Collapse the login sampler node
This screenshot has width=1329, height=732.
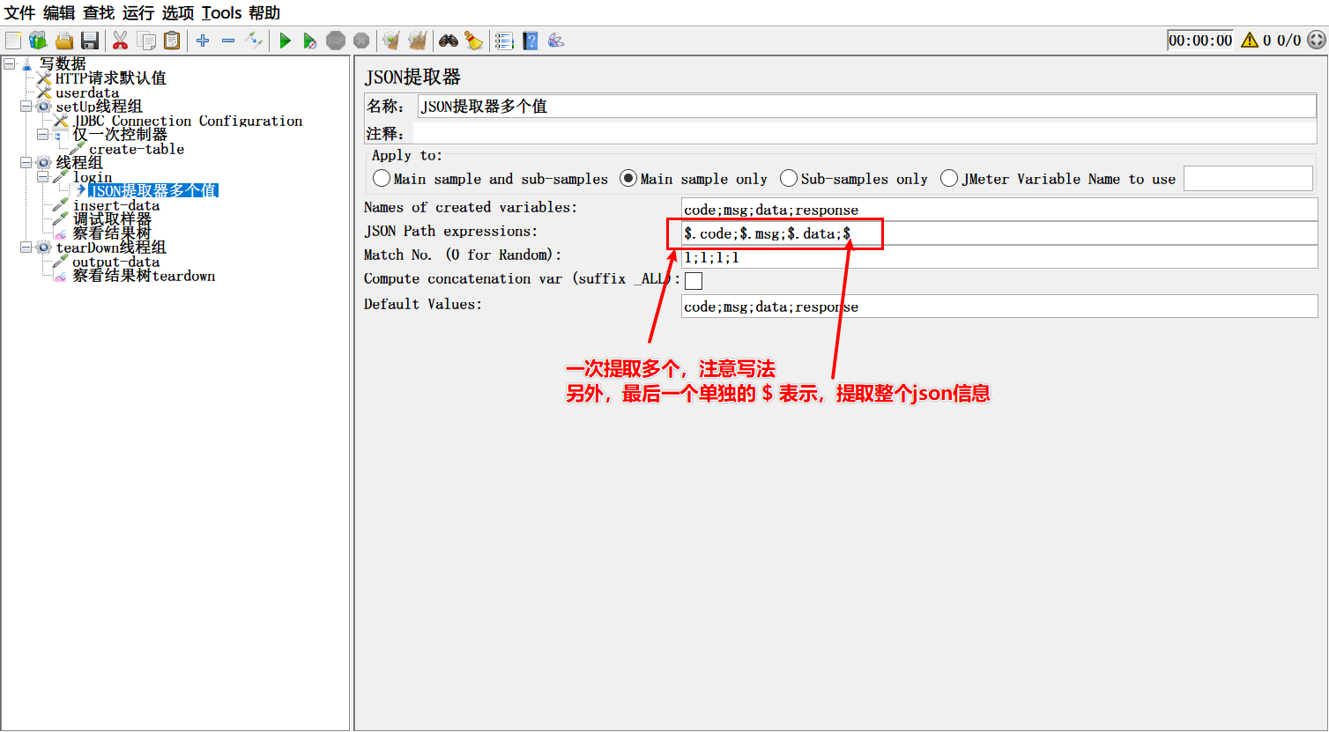(x=42, y=177)
